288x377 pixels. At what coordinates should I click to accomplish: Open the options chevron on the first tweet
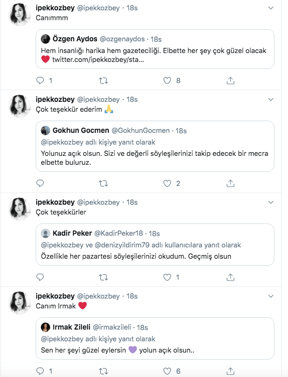[x=270, y=8]
